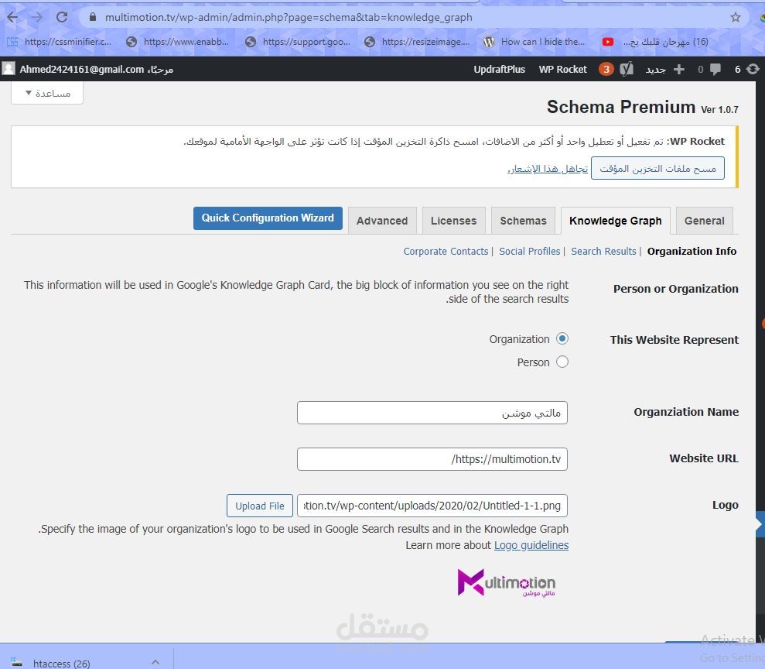Select the Organization radio button
Screen dimensions: 765x669
pos(562,338)
